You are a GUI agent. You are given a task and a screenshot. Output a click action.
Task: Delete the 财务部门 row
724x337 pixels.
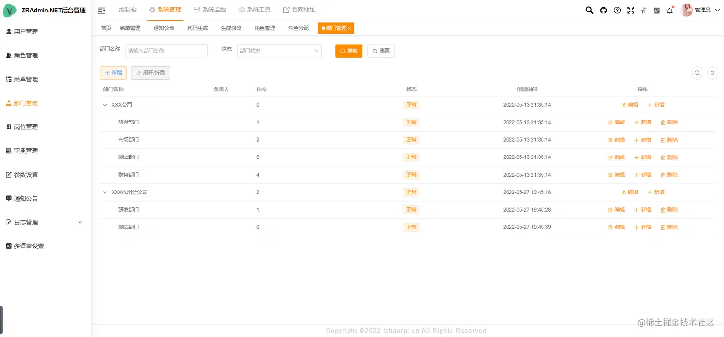pos(669,175)
